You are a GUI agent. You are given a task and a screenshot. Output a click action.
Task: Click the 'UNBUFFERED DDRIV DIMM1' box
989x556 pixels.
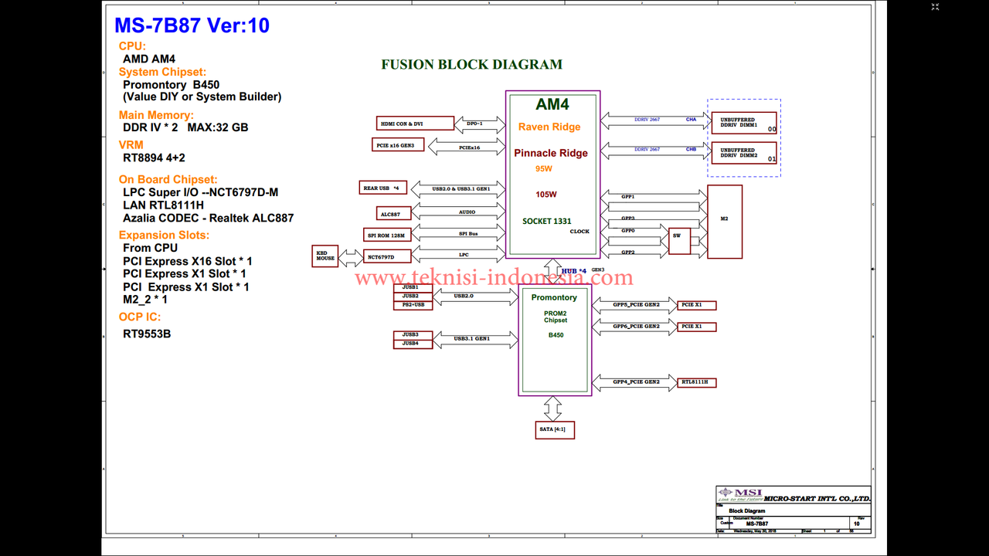click(x=744, y=124)
